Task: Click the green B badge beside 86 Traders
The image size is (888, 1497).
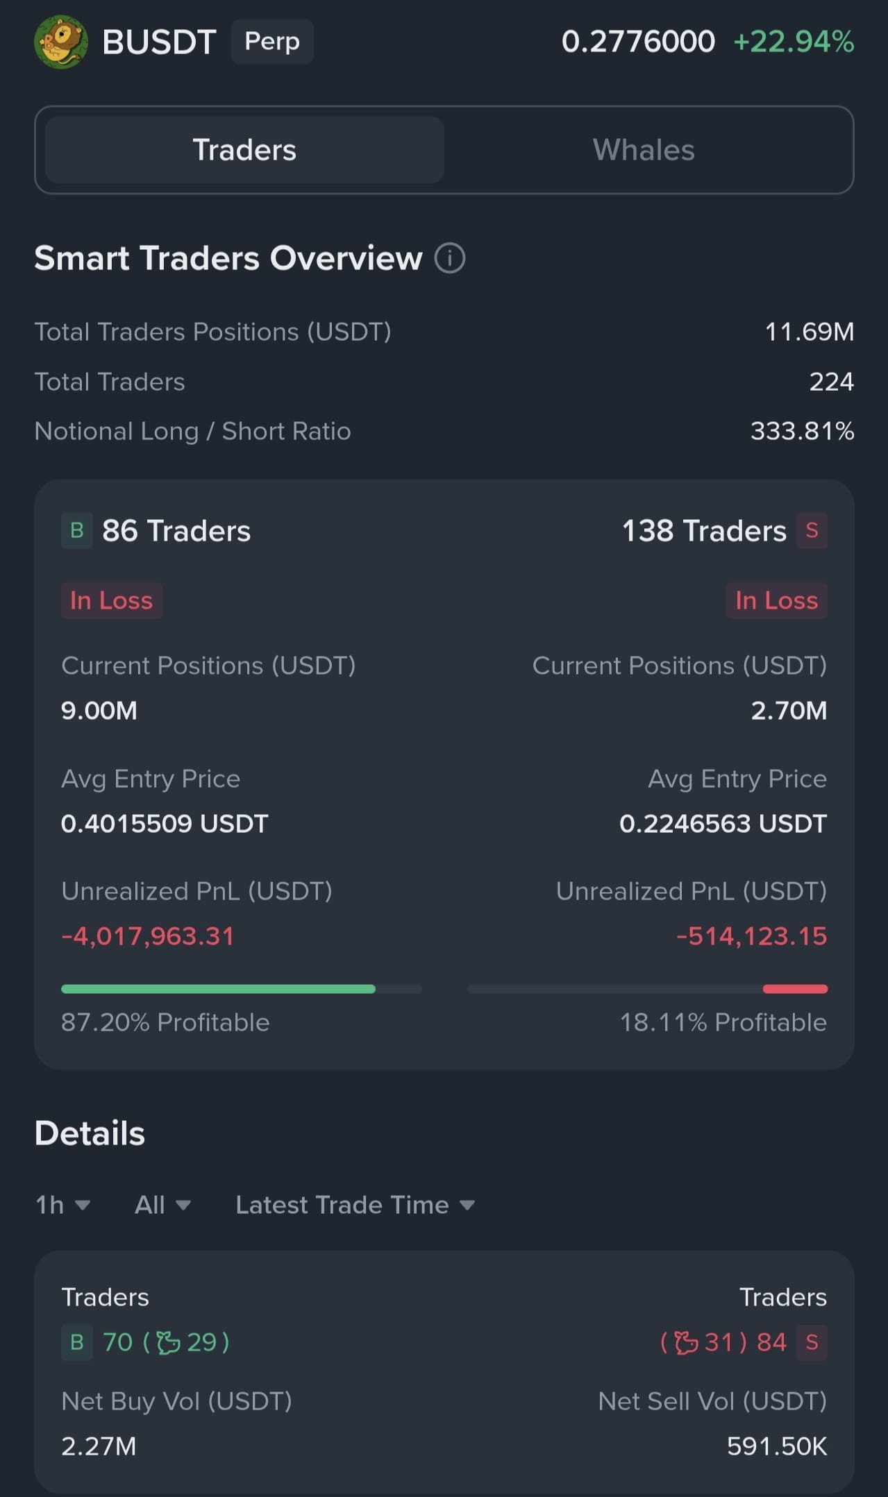Action: pyautogui.click(x=77, y=531)
